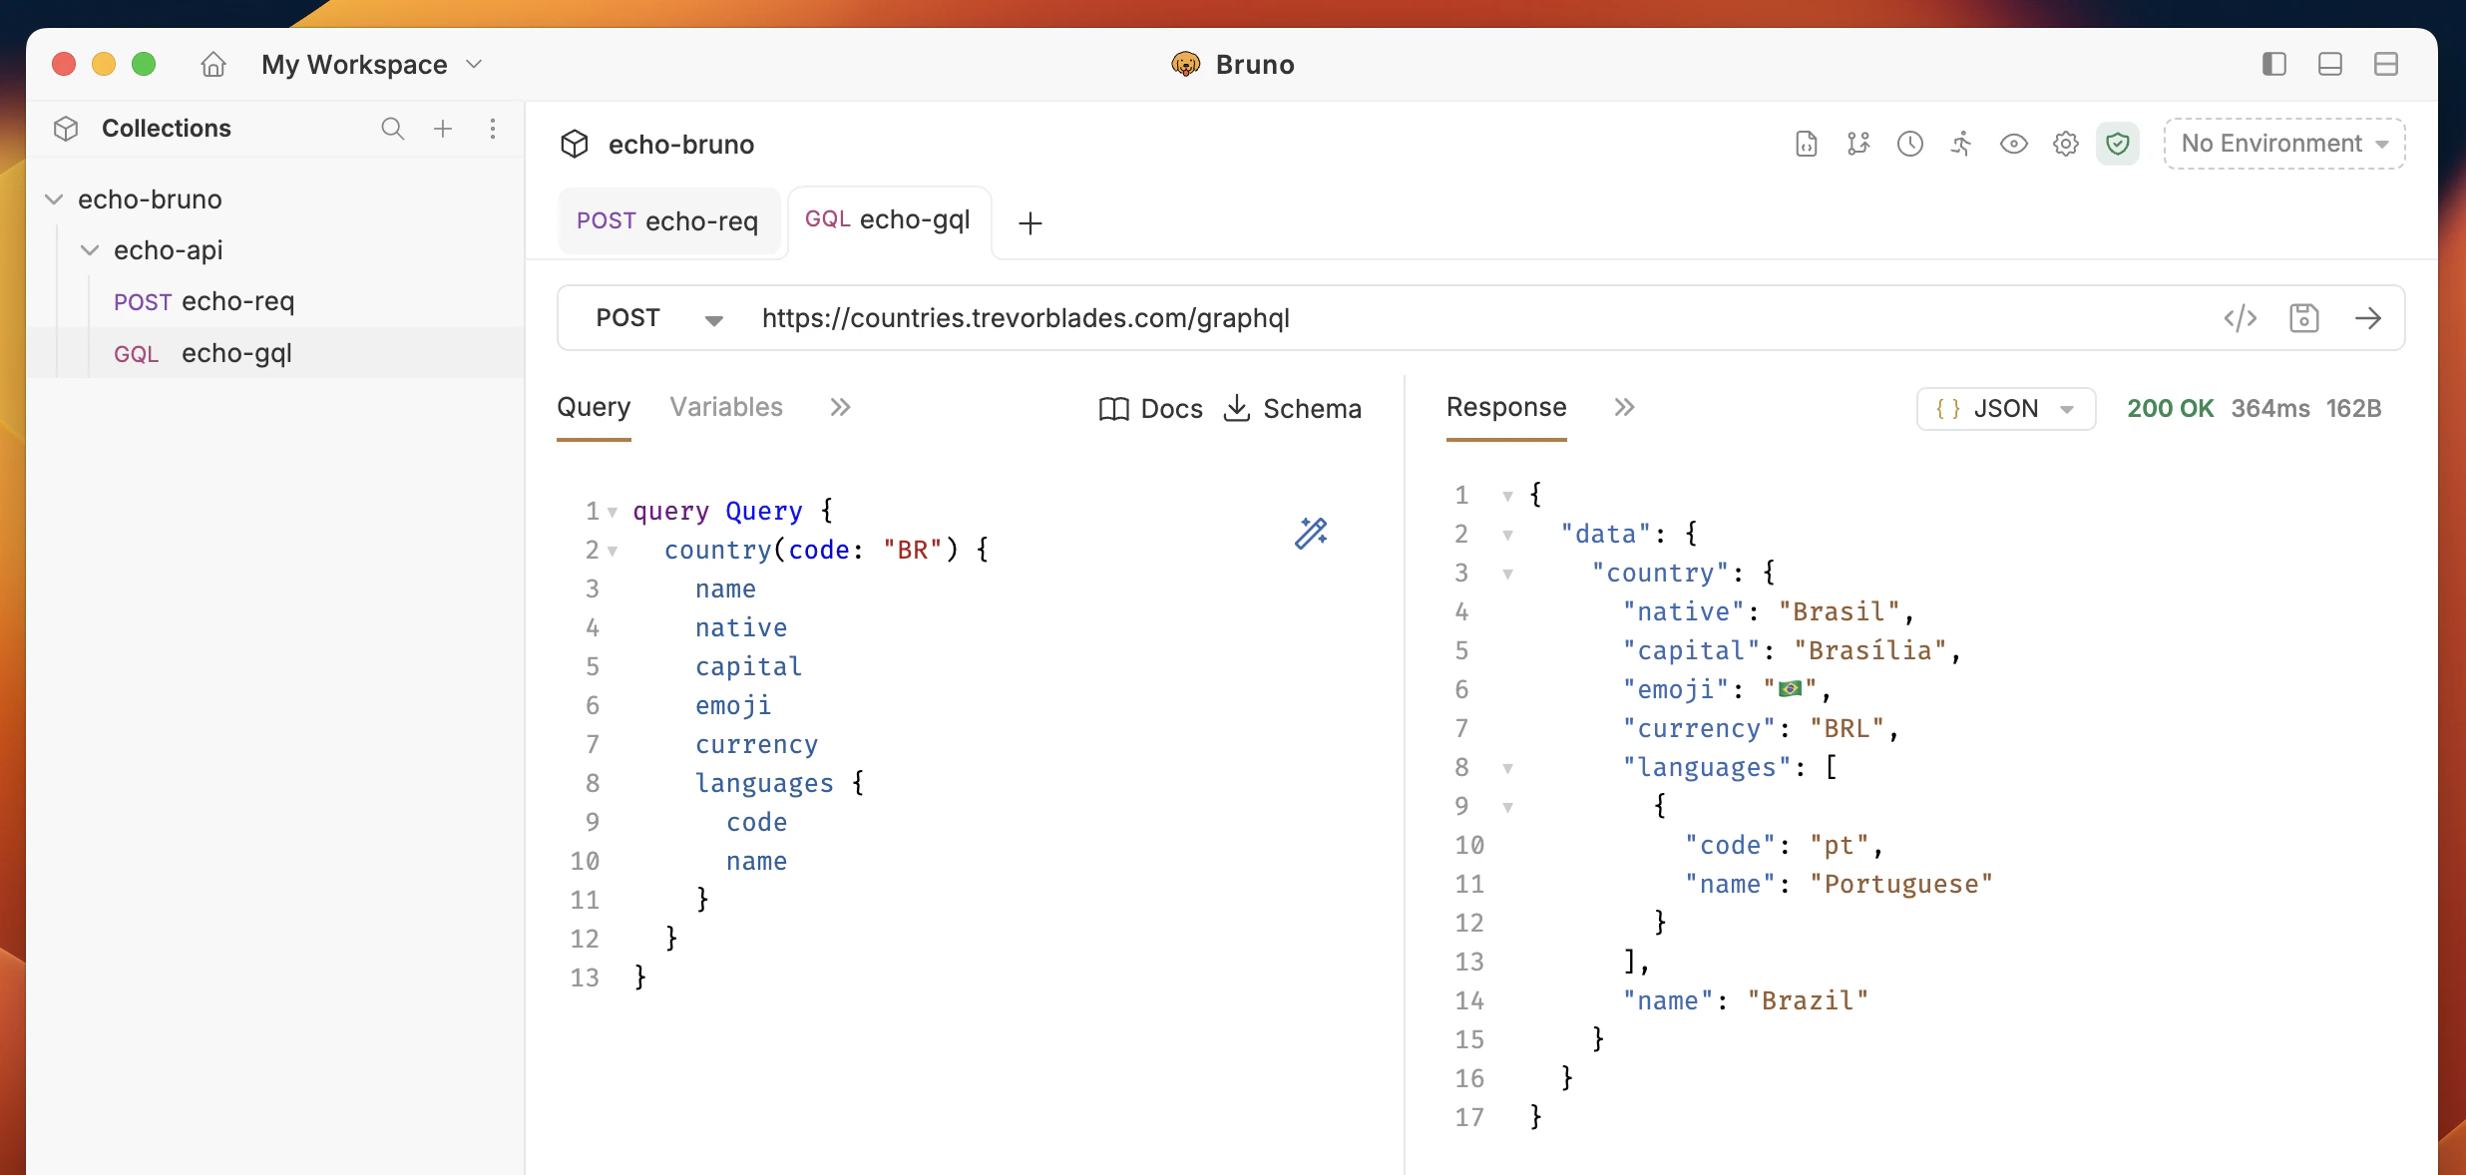Switch to the Variables tab
This screenshot has width=2466, height=1175.
725,406
